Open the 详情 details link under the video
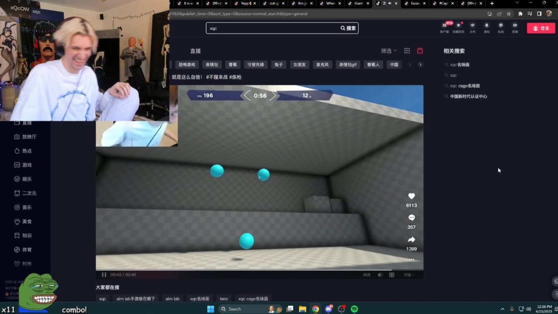 point(409,275)
